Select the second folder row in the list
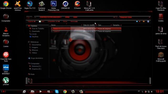Viewport: 168px width, 94px height. point(86,31)
